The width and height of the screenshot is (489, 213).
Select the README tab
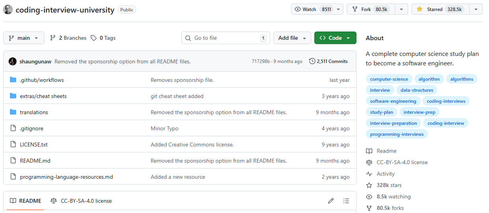(x=26, y=201)
